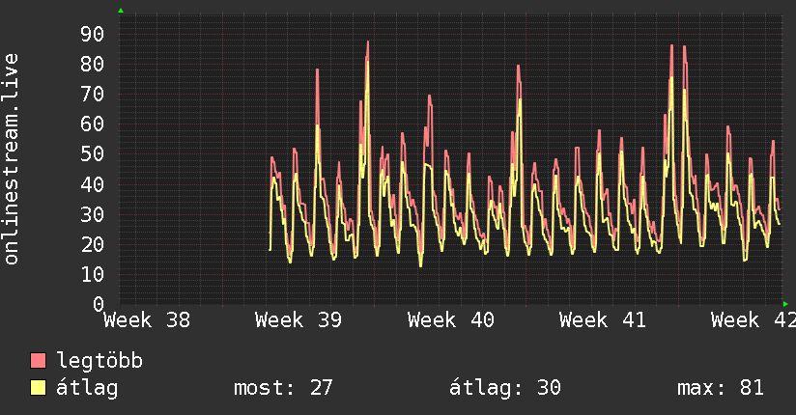Click the Week 38 x-axis label
The height and width of the screenshot is (415, 796).
point(147,320)
